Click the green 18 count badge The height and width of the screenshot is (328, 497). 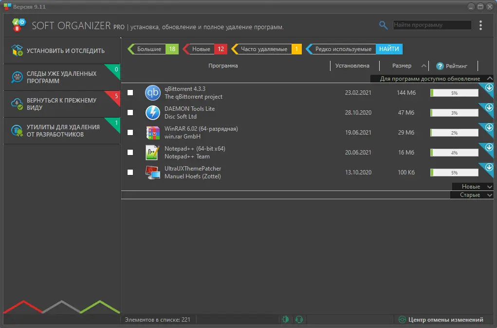coord(172,49)
